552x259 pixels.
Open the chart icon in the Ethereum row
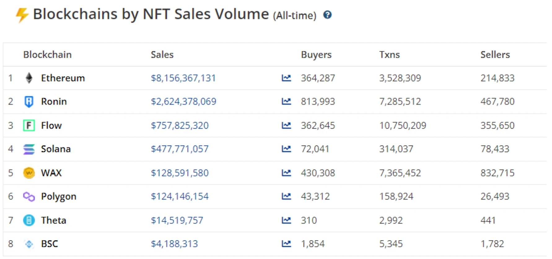click(x=286, y=78)
